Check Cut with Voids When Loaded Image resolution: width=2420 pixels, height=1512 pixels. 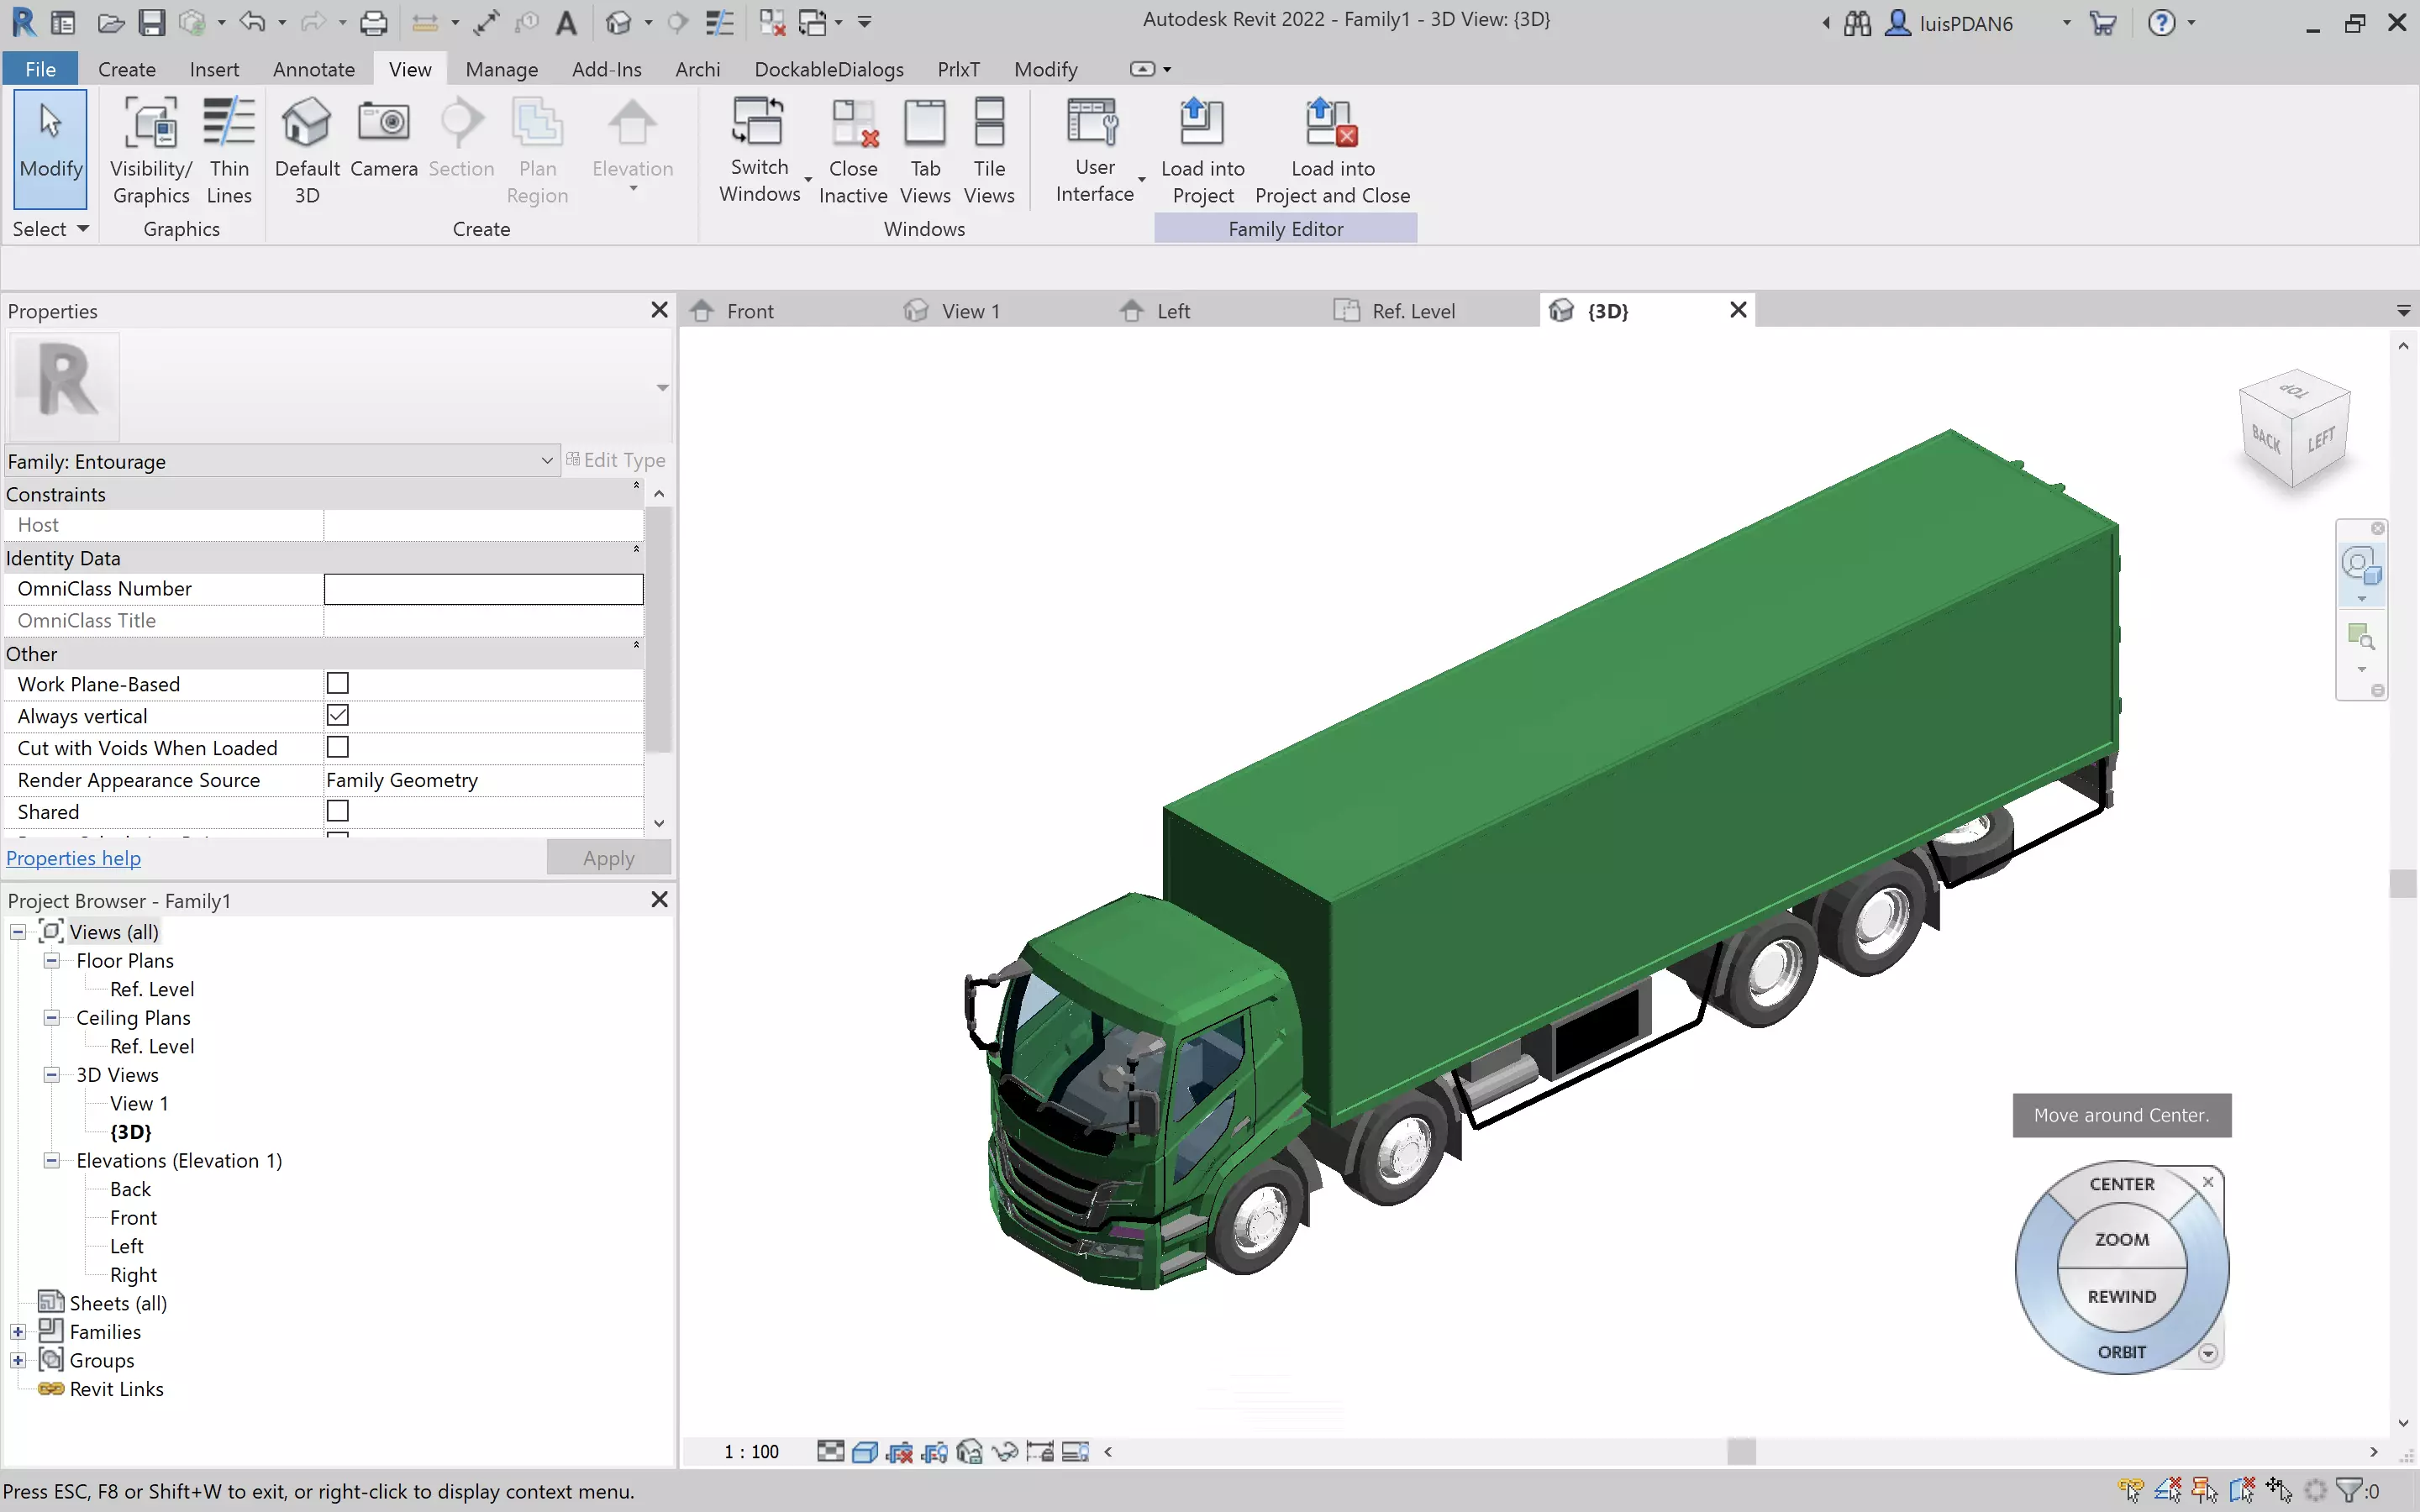point(337,747)
